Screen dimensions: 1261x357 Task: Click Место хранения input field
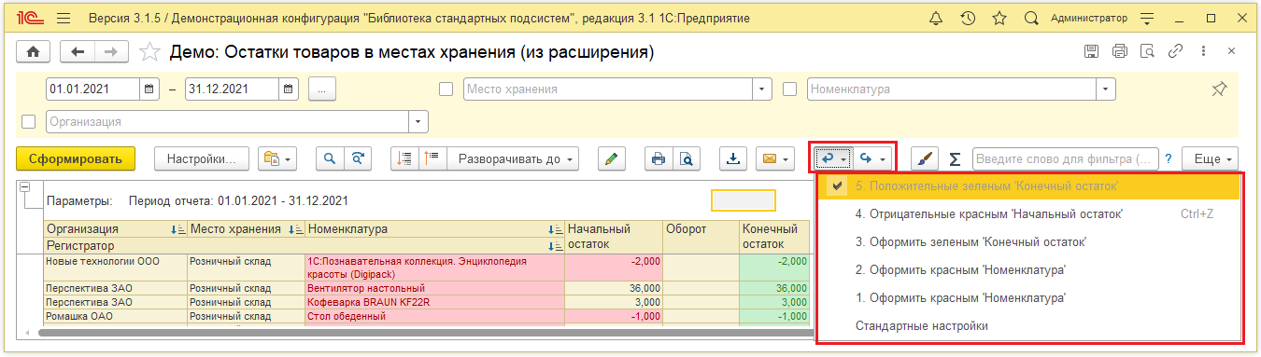click(608, 89)
